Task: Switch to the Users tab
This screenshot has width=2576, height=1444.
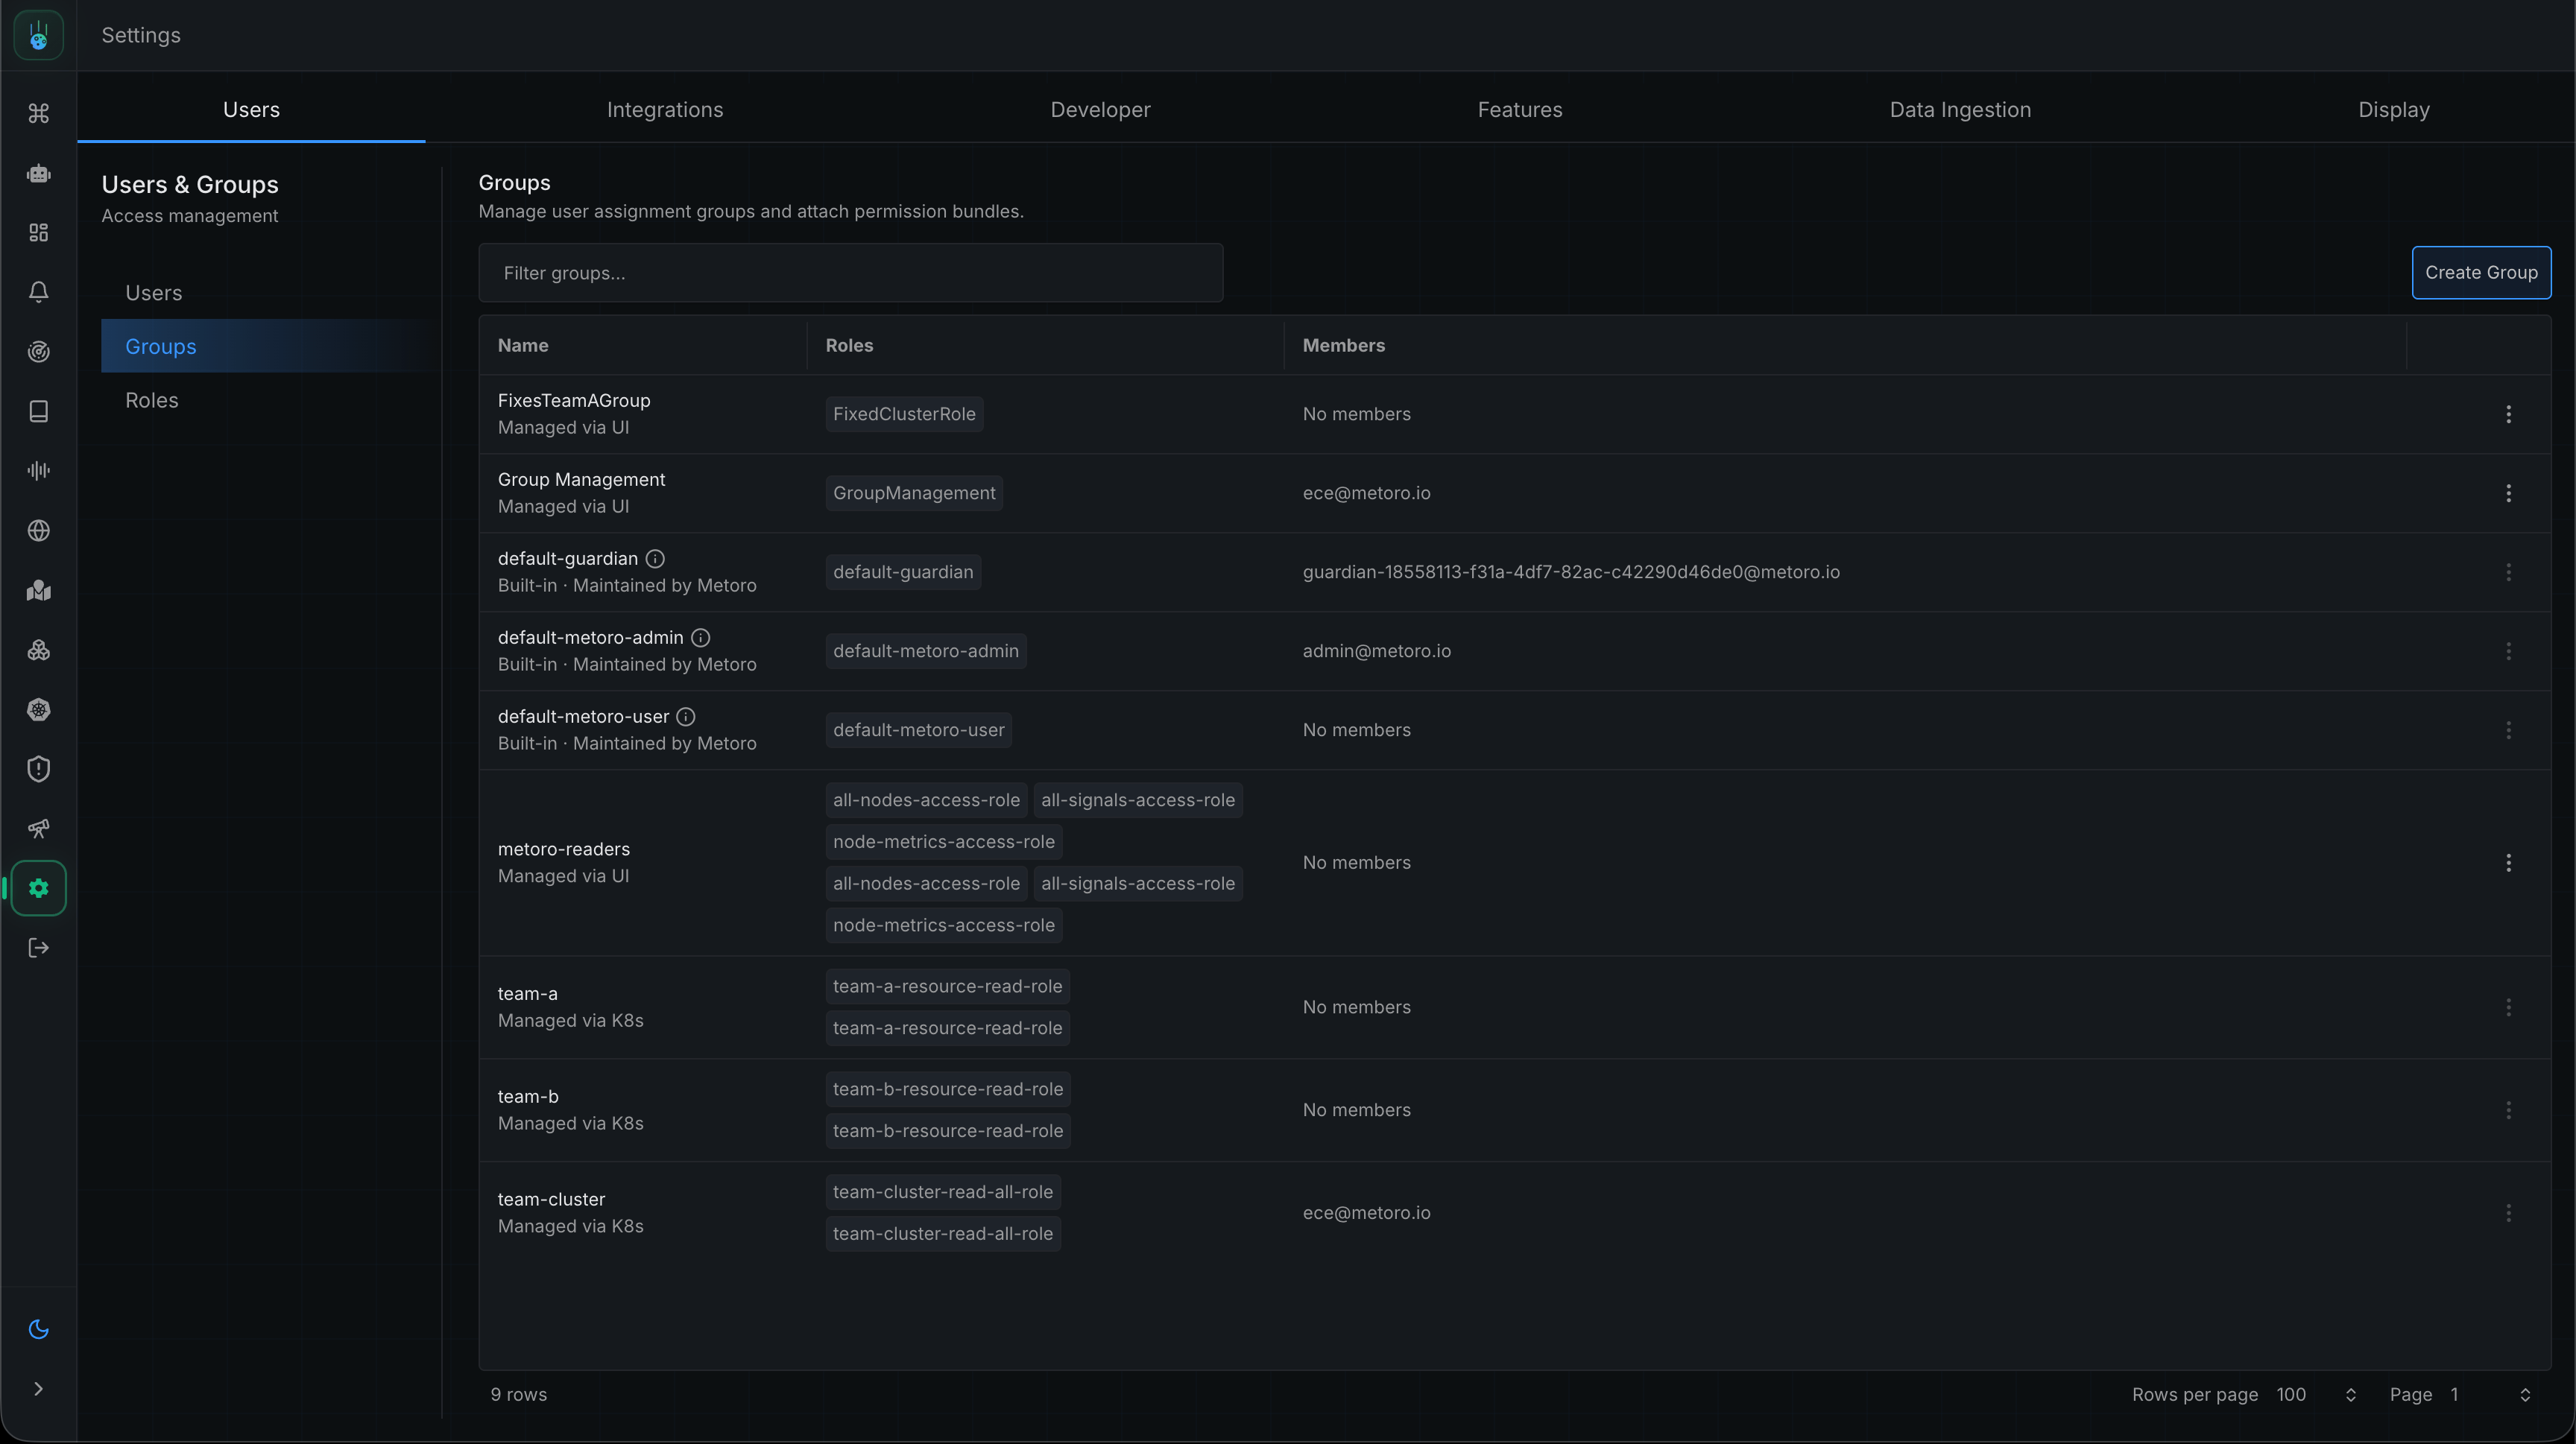Action: click(x=251, y=109)
